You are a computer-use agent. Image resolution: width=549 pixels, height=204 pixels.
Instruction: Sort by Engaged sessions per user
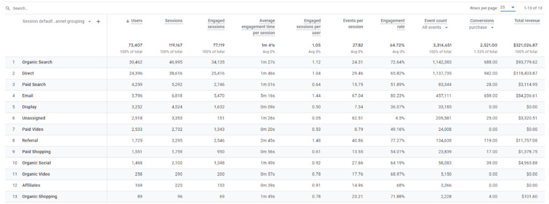point(308,27)
